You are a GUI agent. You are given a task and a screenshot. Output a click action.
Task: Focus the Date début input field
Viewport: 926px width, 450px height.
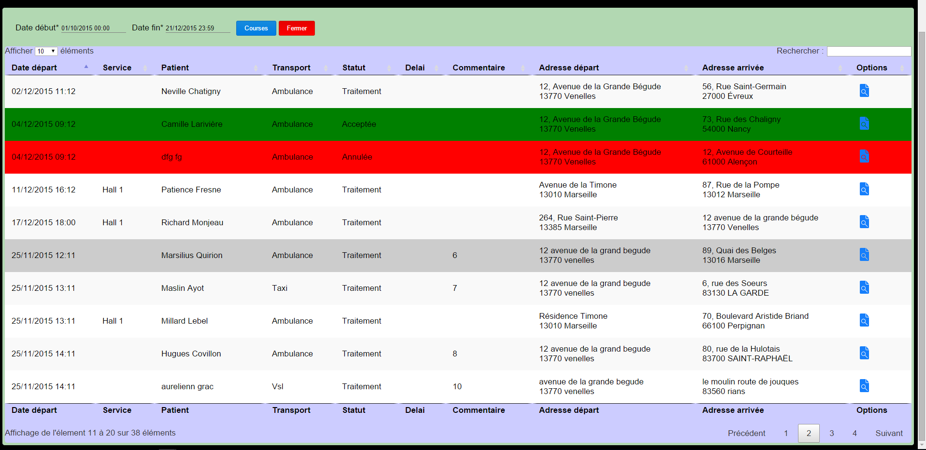[93, 28]
